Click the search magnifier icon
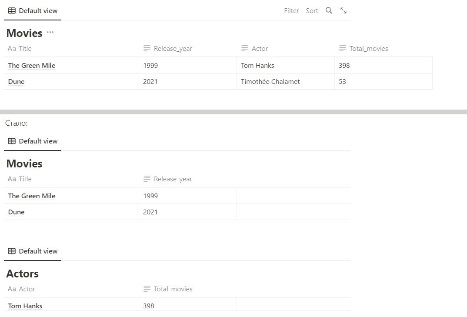The image size is (467, 317). pyautogui.click(x=329, y=10)
